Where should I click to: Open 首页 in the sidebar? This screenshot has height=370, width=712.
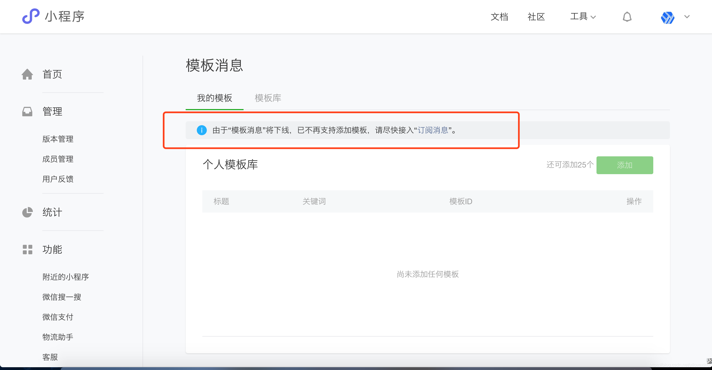pyautogui.click(x=52, y=74)
